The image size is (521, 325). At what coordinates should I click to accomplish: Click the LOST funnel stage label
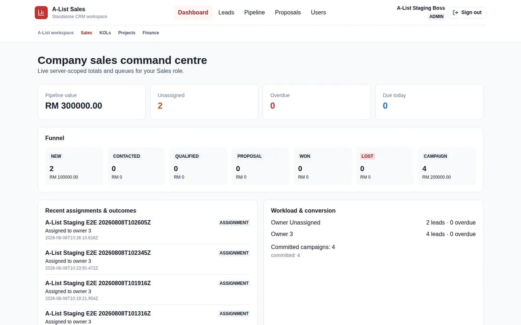tap(367, 156)
